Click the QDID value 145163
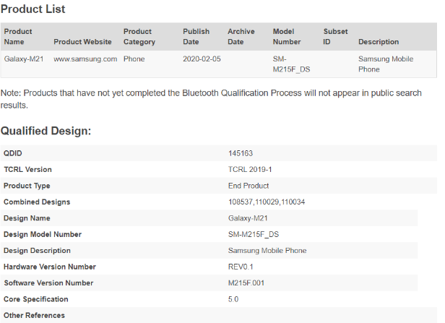The width and height of the screenshot is (445, 323). [x=241, y=153]
